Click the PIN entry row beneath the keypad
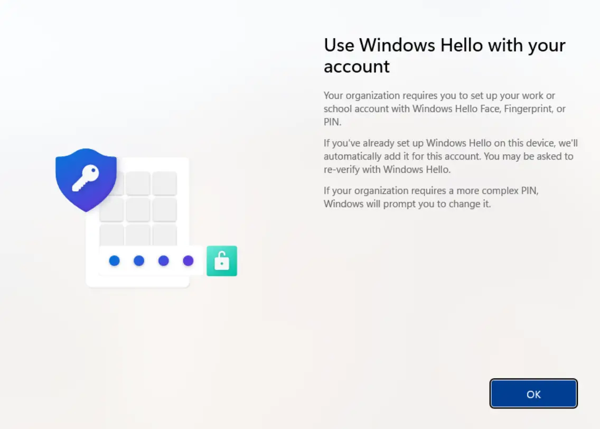The width and height of the screenshot is (600, 429). click(x=151, y=260)
